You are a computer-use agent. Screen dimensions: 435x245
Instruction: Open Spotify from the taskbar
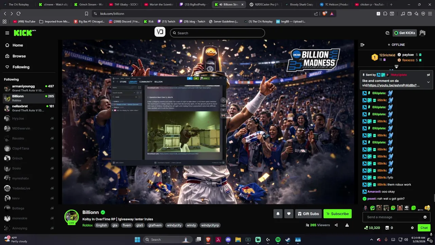[x=278, y=240]
